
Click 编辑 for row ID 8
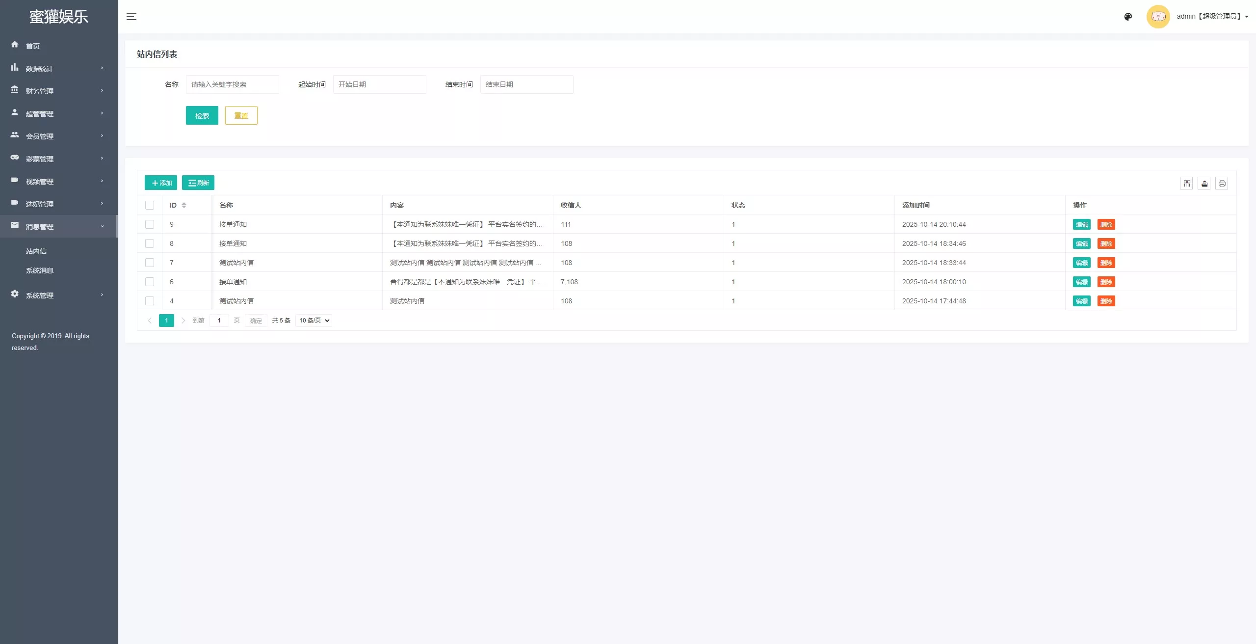(1081, 243)
